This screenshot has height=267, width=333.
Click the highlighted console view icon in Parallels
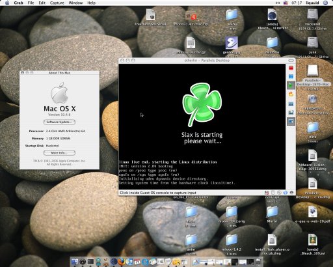coord(291,121)
